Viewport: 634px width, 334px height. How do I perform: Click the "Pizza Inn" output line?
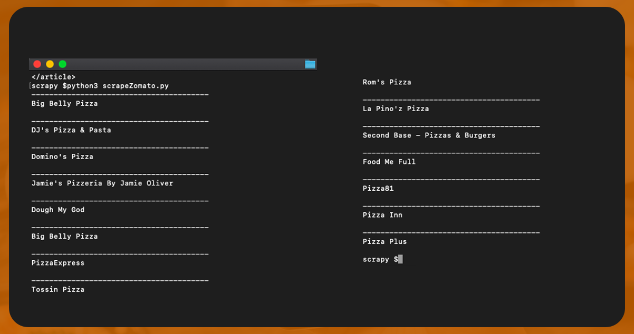tap(382, 215)
